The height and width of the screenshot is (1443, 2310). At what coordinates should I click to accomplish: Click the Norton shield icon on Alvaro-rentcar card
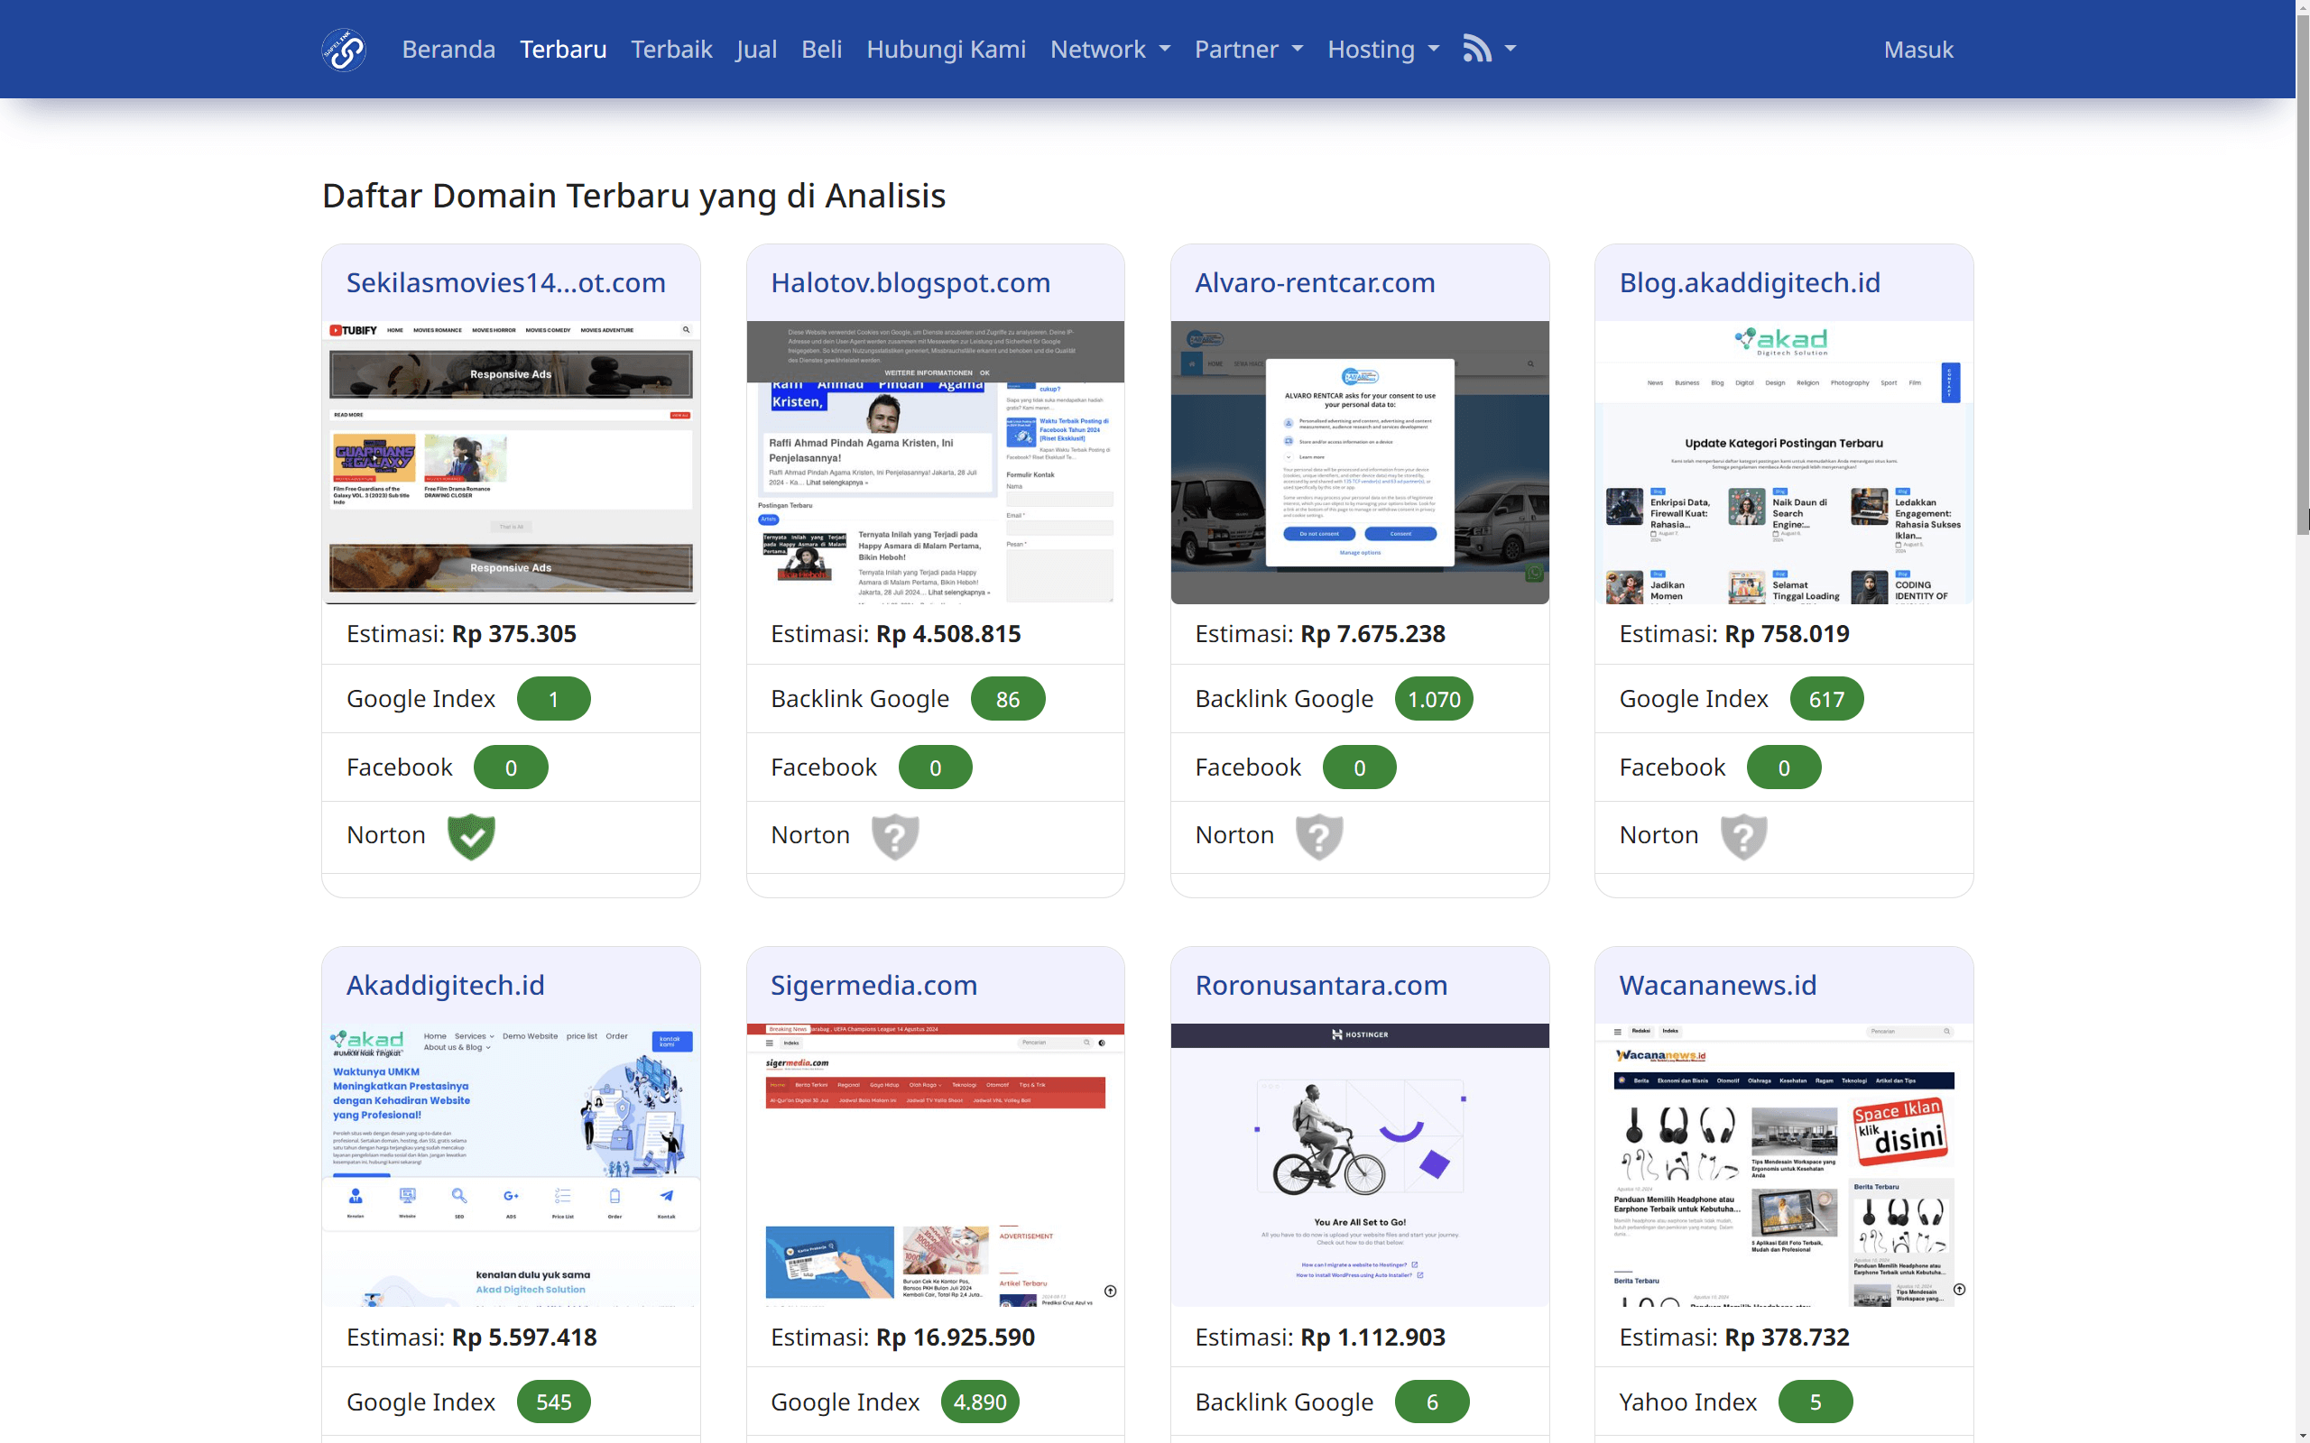pyautogui.click(x=1319, y=835)
